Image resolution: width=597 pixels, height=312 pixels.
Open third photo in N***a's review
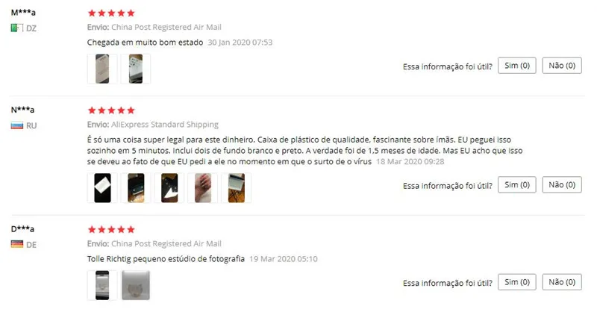pyautogui.click(x=169, y=188)
